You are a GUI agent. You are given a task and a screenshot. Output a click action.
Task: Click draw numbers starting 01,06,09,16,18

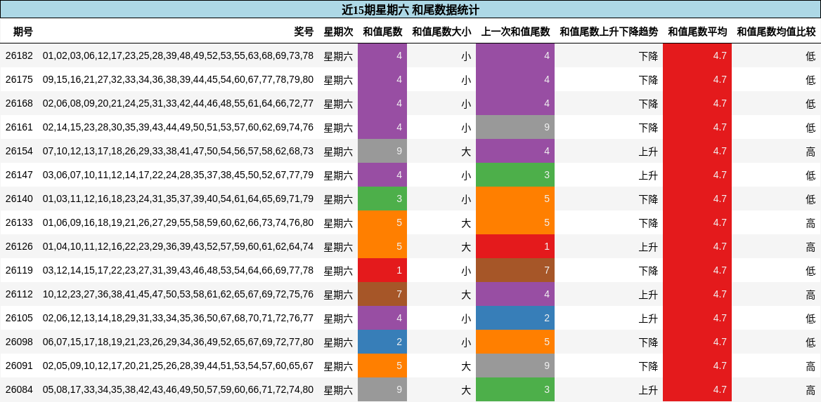click(178, 222)
